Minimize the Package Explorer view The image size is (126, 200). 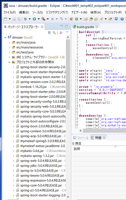[x=62, y=26]
